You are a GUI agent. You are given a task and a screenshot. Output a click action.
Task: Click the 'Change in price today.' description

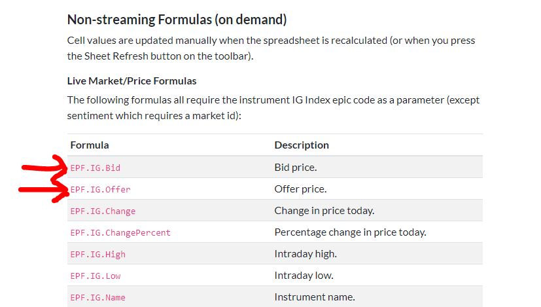tap(324, 210)
